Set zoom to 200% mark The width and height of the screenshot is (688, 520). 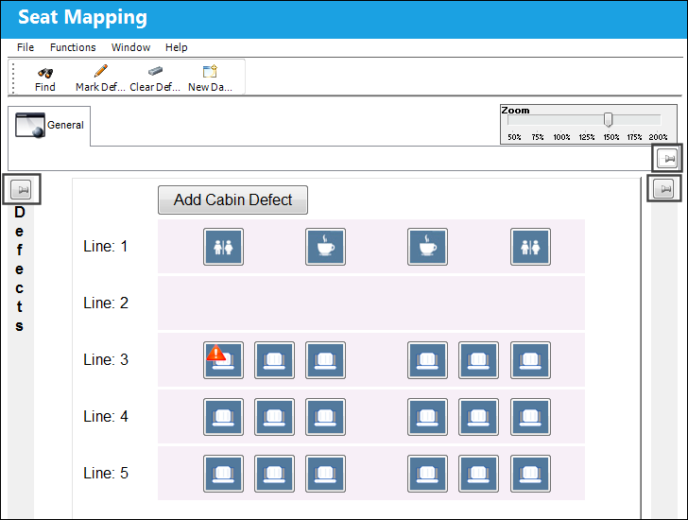coord(658,137)
